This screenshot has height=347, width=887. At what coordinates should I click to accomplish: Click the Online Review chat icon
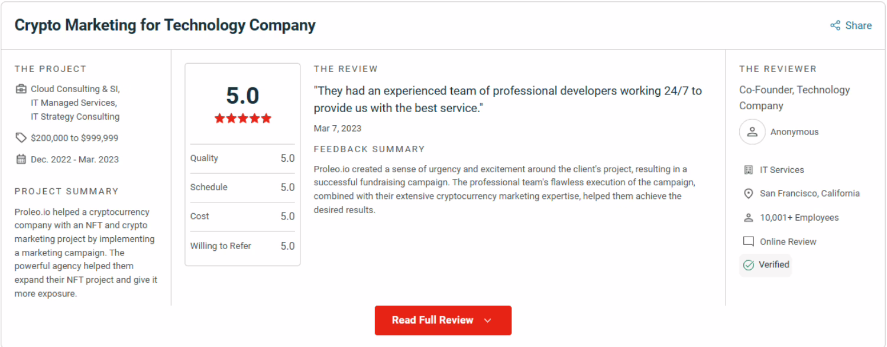point(748,241)
